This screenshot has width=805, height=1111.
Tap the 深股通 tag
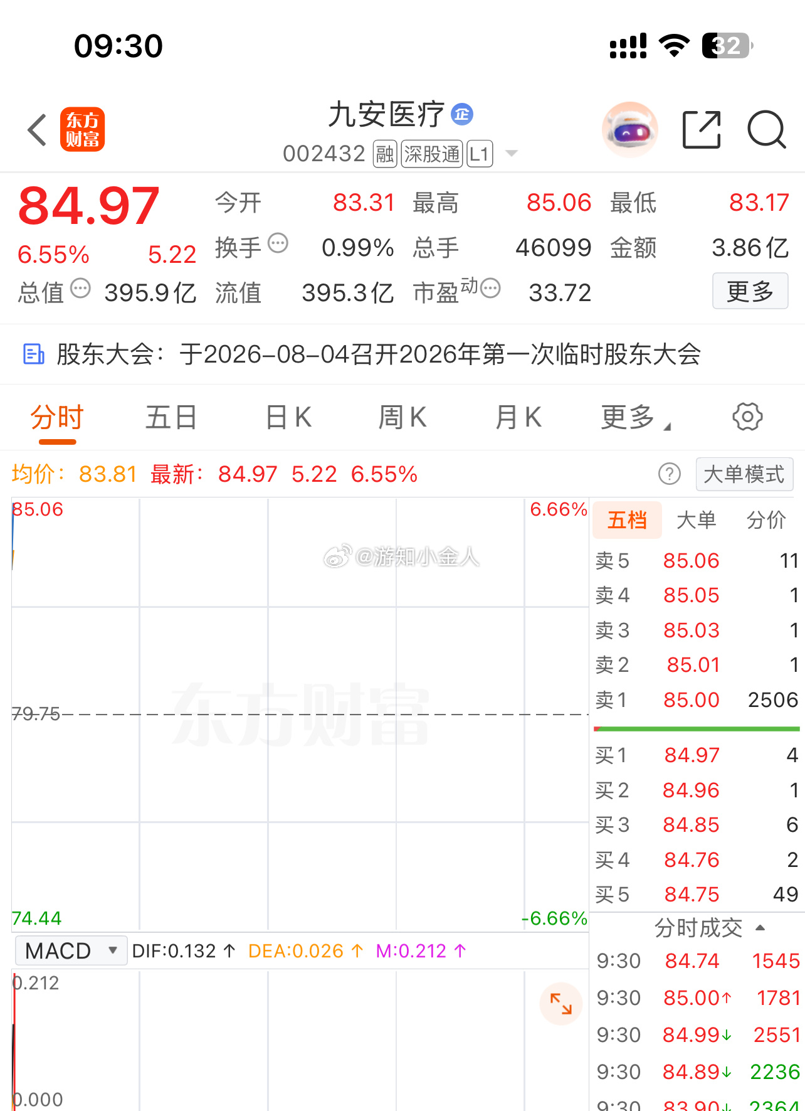coord(432,154)
